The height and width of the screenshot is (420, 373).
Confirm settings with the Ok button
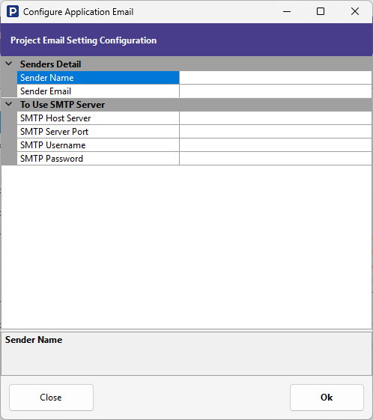(327, 398)
